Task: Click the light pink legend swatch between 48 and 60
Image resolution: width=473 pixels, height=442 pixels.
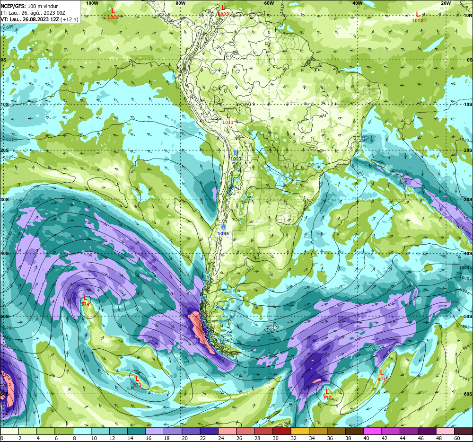Action: (x=446, y=431)
